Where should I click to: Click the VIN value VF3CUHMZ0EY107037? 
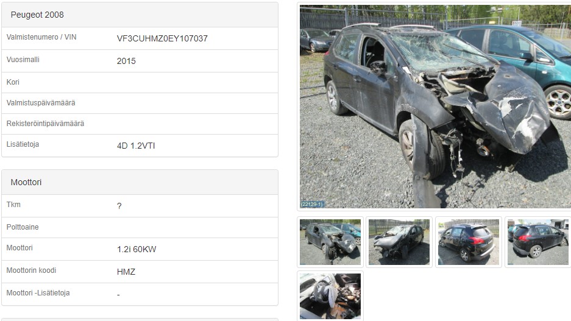(x=162, y=38)
